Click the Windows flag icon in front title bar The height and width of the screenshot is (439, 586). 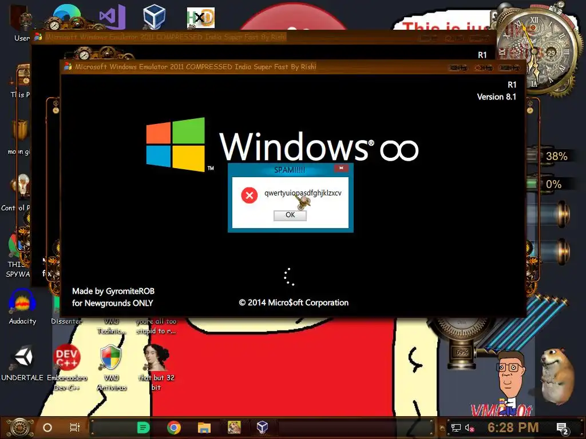[x=68, y=66]
